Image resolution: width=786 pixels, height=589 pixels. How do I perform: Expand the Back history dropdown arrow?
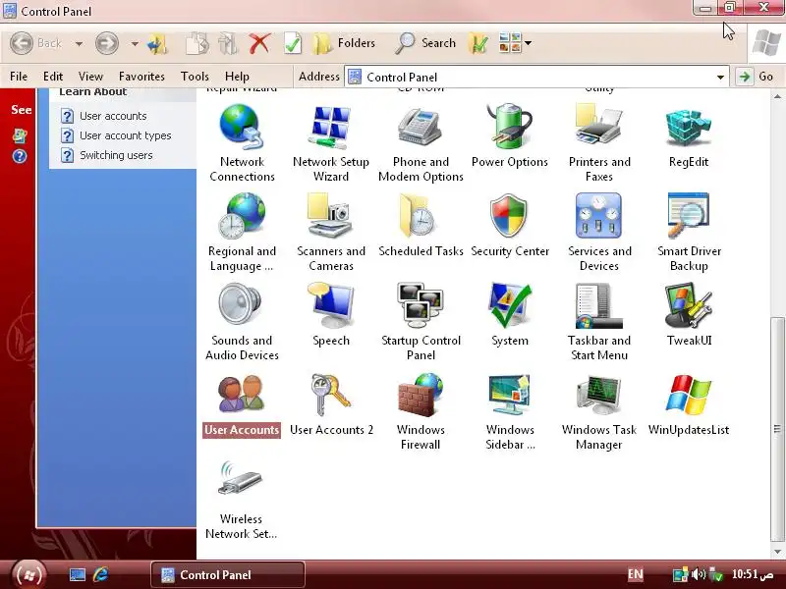pos(79,44)
